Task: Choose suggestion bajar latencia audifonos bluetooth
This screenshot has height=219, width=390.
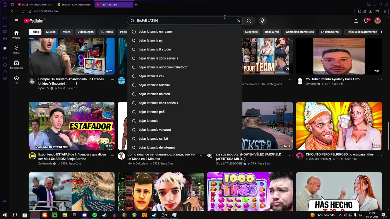Action: pyautogui.click(x=185, y=67)
